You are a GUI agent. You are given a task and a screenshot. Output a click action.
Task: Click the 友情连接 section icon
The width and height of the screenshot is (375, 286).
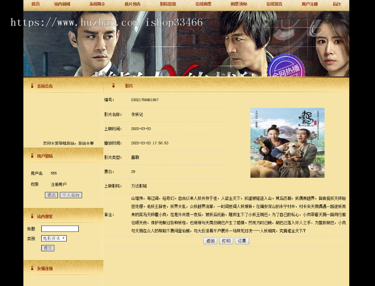pos(33,268)
